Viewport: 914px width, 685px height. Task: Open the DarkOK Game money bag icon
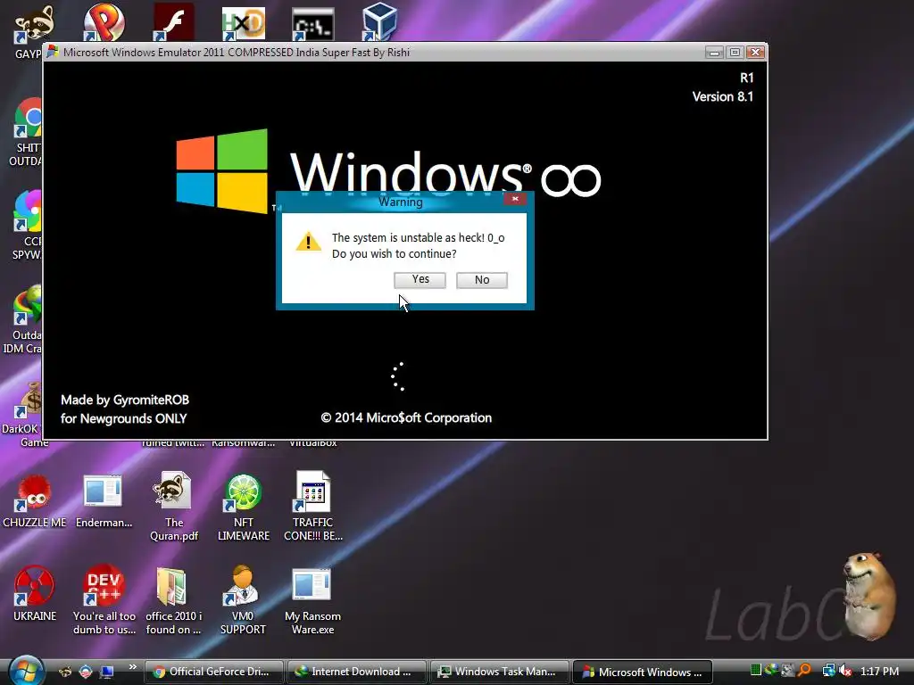click(27, 400)
